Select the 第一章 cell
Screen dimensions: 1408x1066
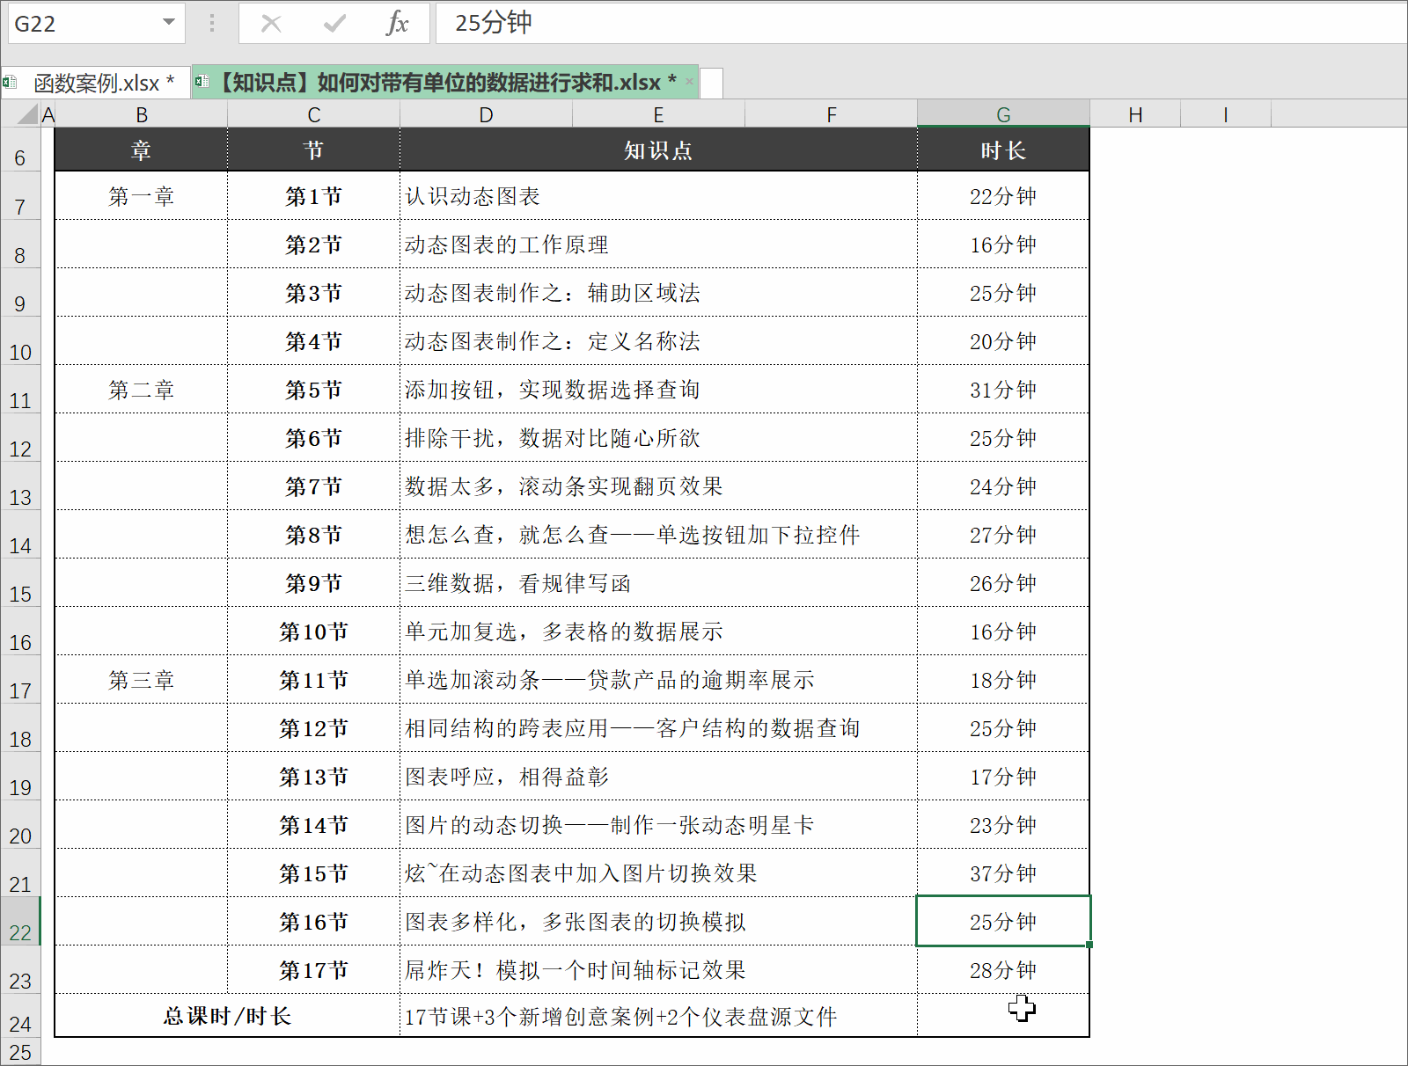(x=141, y=196)
